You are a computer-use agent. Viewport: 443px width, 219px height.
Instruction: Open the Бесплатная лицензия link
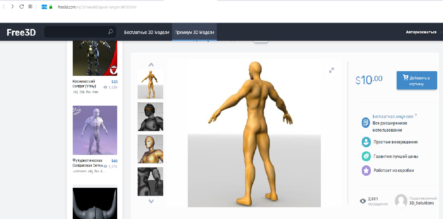[x=393, y=116]
